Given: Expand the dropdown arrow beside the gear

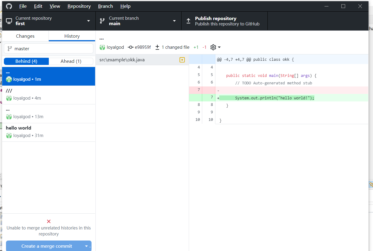Looking at the screenshot, I should pos(219,47).
